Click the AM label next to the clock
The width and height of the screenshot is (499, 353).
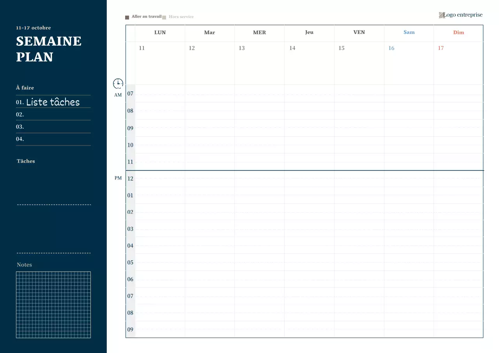(118, 95)
